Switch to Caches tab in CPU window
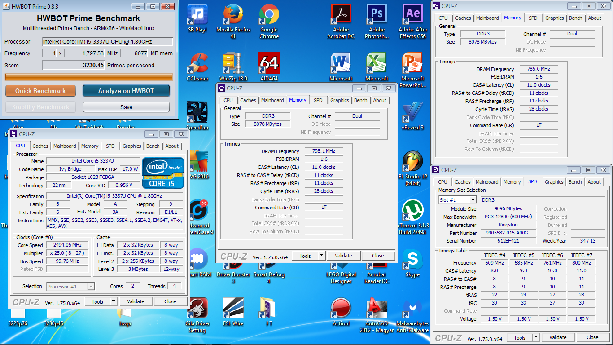613x345 pixels. coord(40,146)
